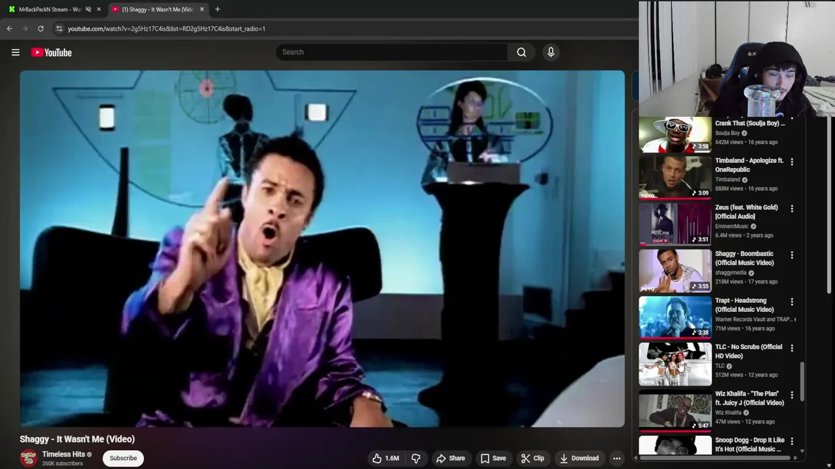Select the Shaggy - It Wasn't Me tab

pyautogui.click(x=157, y=9)
